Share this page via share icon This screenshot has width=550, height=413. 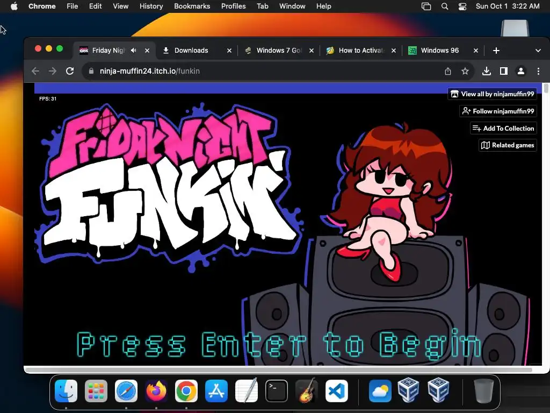click(x=448, y=72)
